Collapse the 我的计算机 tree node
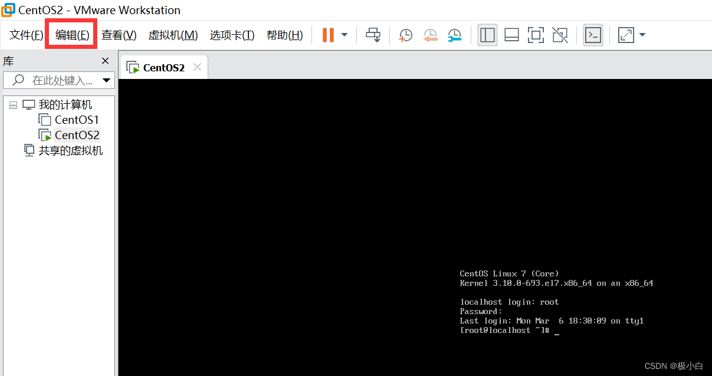 pos(13,105)
